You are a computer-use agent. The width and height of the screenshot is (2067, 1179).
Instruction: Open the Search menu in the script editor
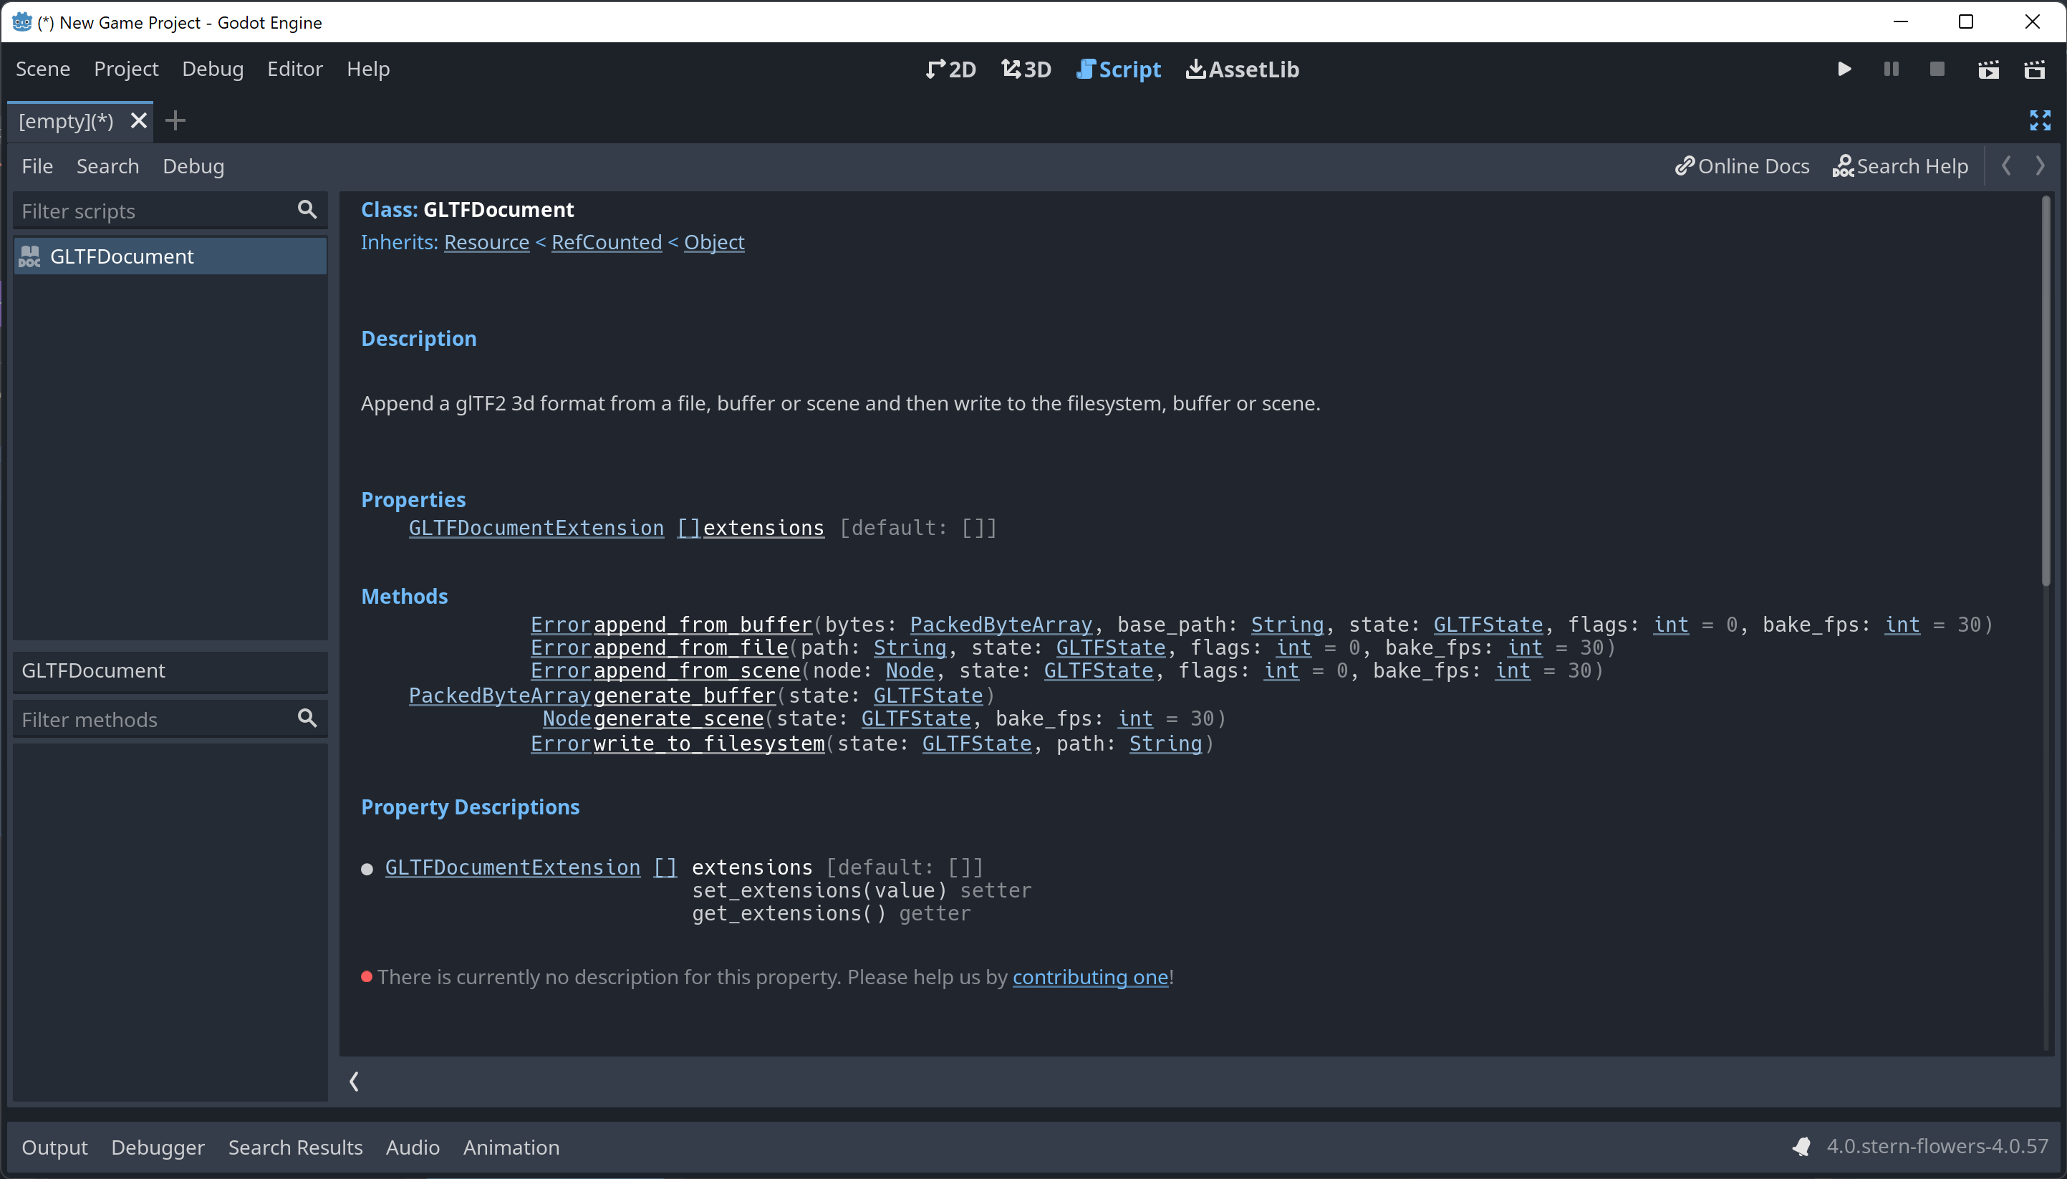point(107,166)
